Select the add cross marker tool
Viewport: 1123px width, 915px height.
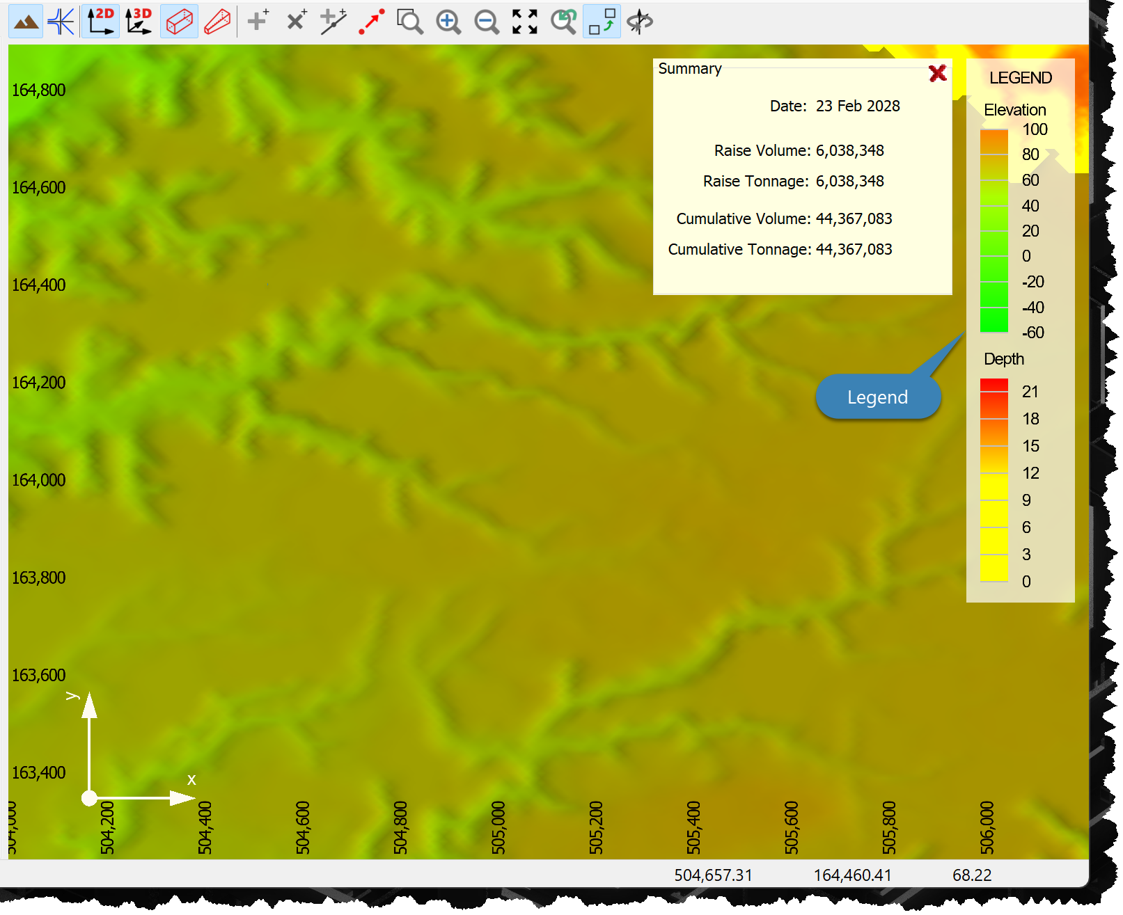click(x=297, y=21)
